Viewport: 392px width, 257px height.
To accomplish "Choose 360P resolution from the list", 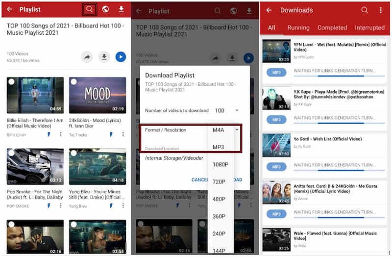I will (219, 216).
